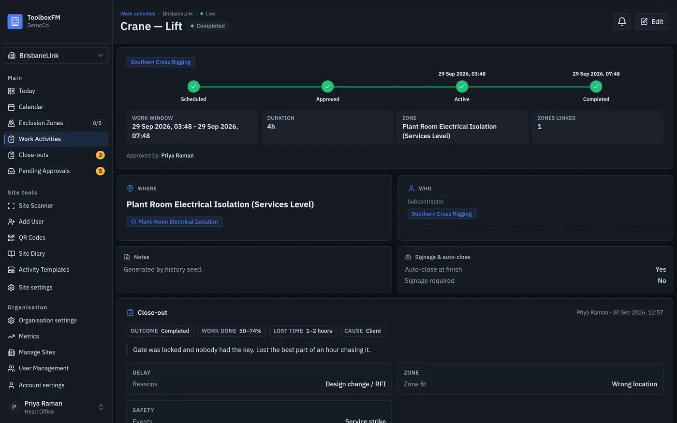
Task: Click the 'Generated by history seed.' note
Action: pos(163,269)
